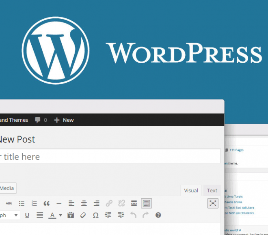Open the paragraph format dropdown
This screenshot has height=235, width=268.
9,215
